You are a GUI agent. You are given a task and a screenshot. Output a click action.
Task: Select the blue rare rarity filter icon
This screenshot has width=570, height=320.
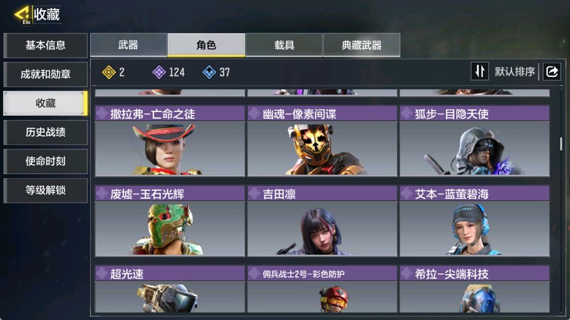[209, 72]
